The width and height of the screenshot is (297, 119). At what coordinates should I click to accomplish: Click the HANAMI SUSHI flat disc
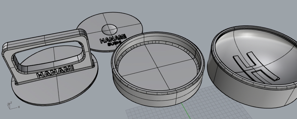tap(109, 32)
